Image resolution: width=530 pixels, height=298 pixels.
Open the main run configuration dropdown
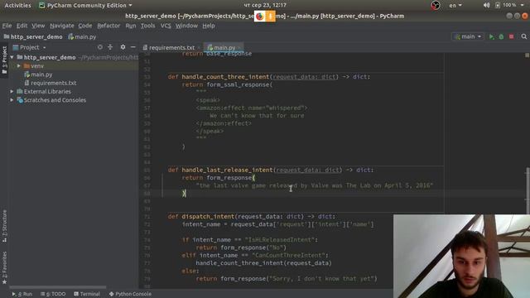(468, 36)
